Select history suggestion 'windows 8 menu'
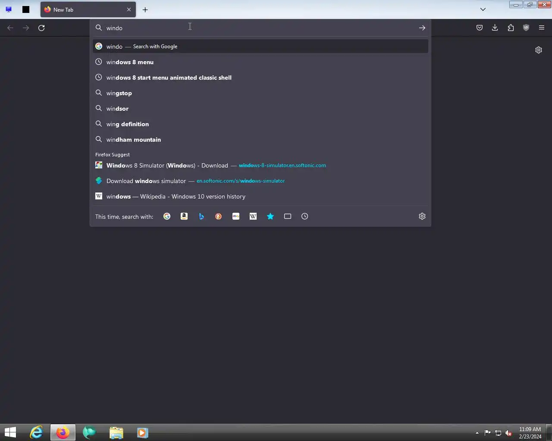552x441 pixels. (x=260, y=62)
